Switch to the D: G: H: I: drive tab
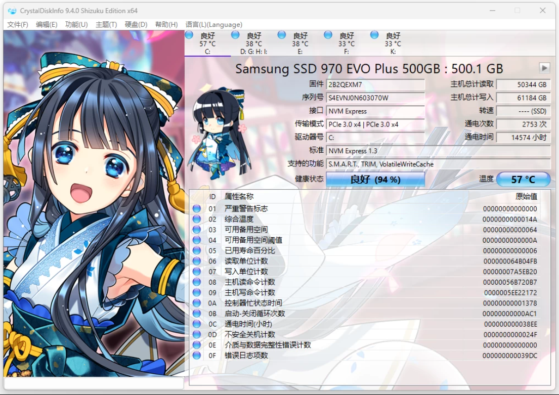 click(254, 43)
